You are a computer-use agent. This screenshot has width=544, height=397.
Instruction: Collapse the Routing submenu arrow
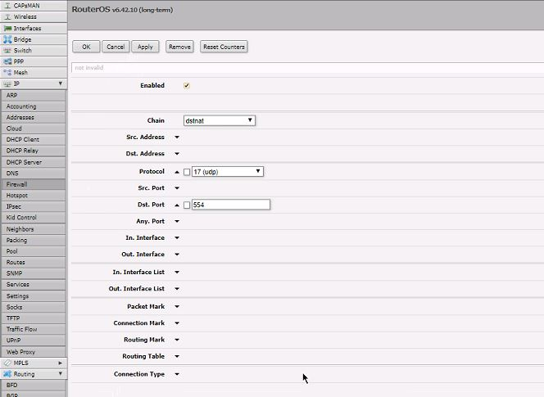[61, 374]
